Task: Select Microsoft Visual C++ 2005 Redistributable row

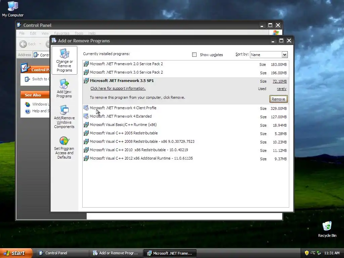Action: [x=185, y=133]
